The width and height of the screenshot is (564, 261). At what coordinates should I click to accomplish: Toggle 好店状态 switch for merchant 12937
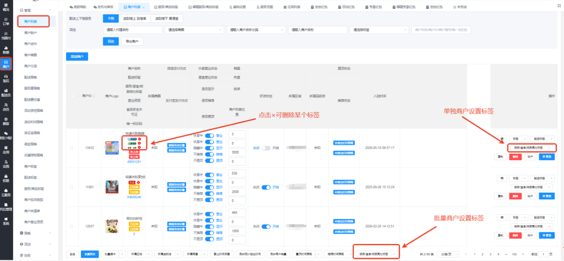coord(266,226)
